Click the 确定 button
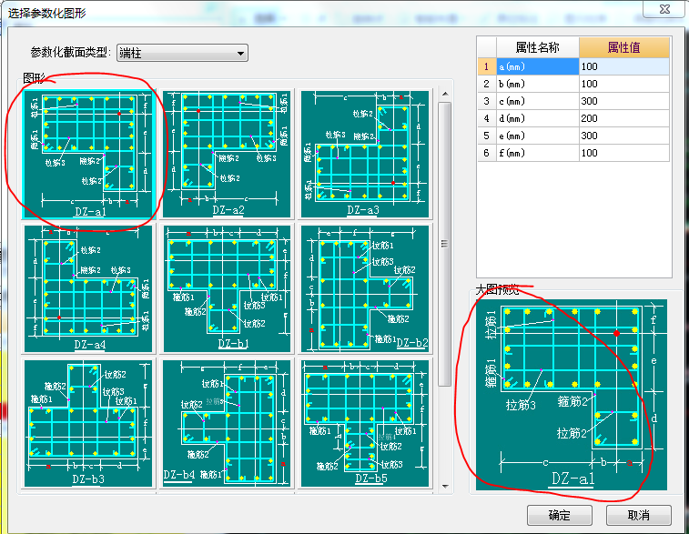Screen dimensions: 689x534 coord(560,515)
